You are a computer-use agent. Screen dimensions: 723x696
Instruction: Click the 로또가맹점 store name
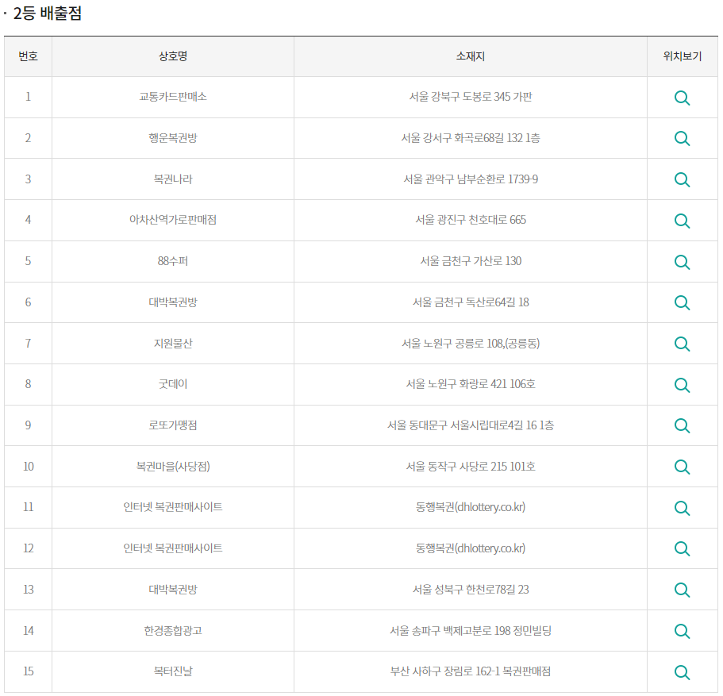click(173, 425)
